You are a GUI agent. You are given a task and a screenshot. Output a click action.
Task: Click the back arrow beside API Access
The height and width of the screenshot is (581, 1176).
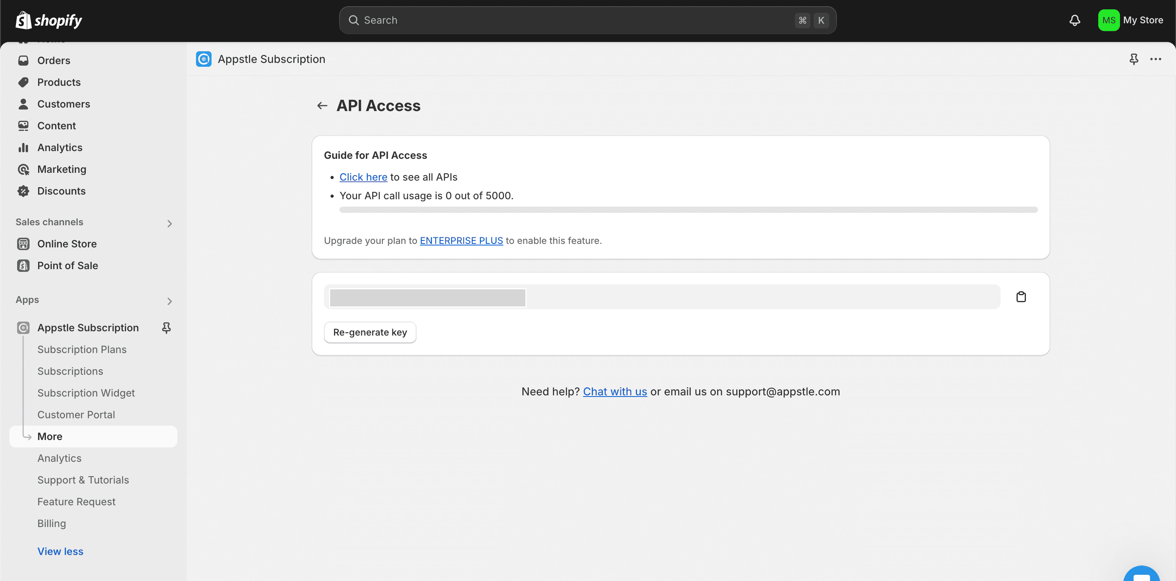tap(322, 106)
